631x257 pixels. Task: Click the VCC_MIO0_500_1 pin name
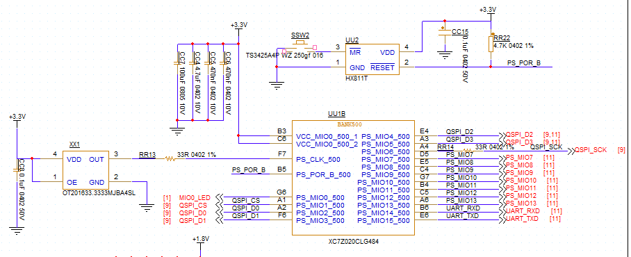point(327,136)
